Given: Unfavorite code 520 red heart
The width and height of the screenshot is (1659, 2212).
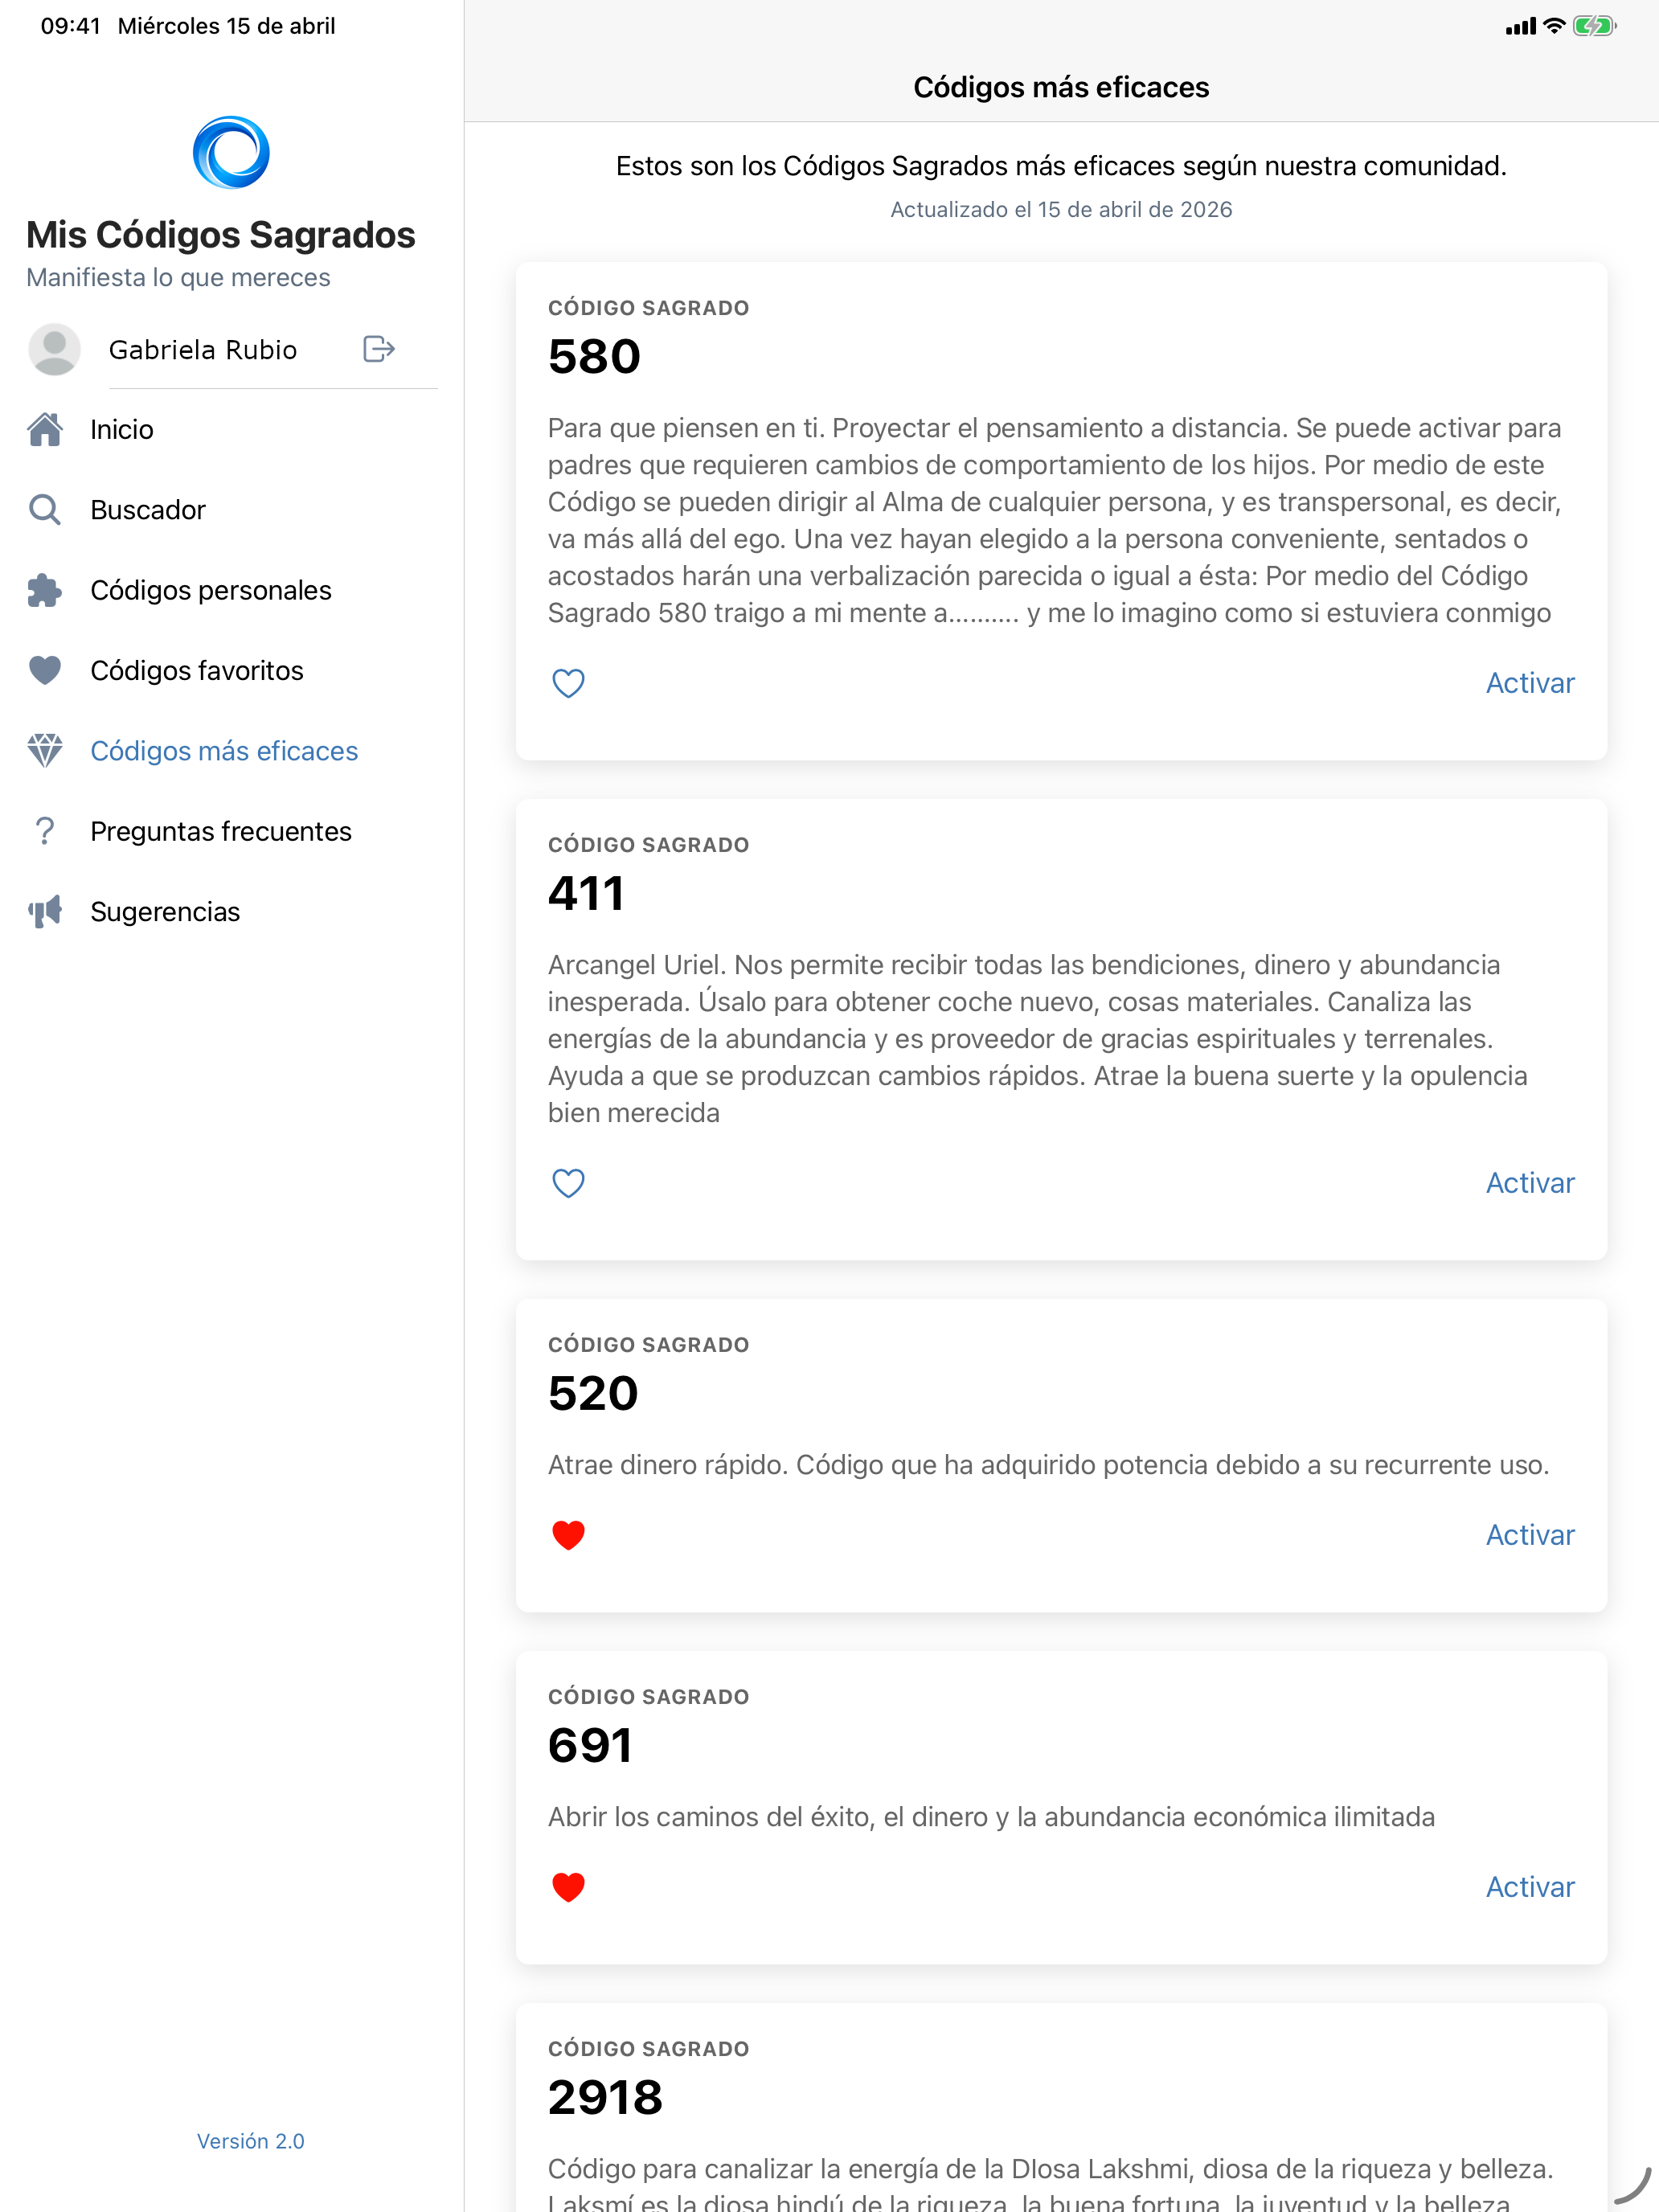Looking at the screenshot, I should pyautogui.click(x=568, y=1535).
